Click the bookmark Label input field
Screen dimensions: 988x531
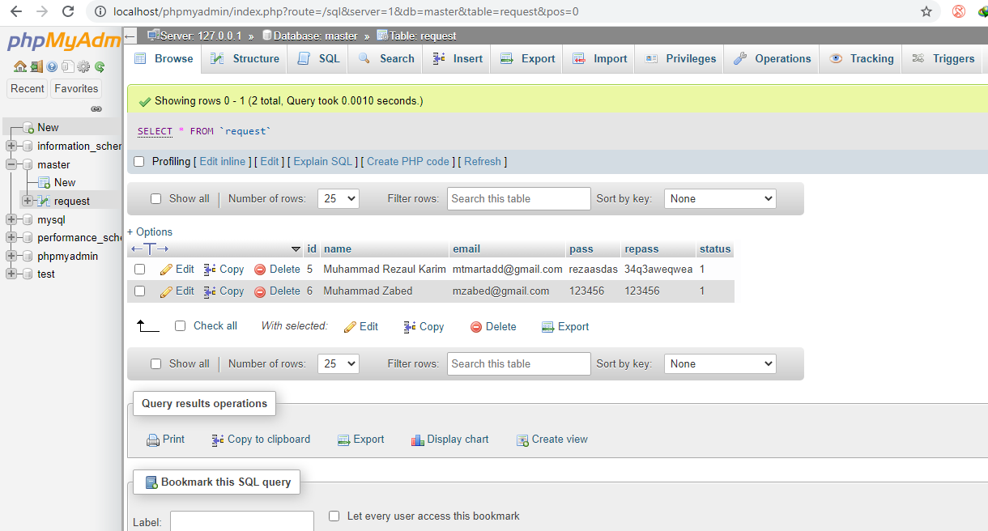pyautogui.click(x=242, y=521)
